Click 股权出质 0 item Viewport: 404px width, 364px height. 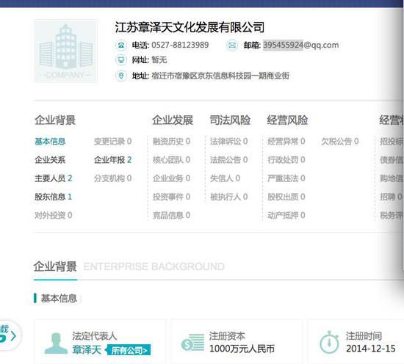point(286,197)
